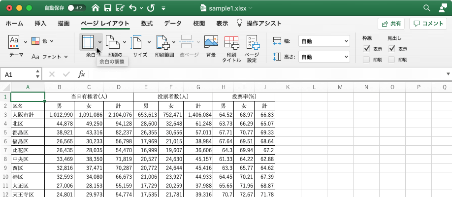Expand the Orientation dropdown arrow
452x197 pixels.
[x=125, y=42]
